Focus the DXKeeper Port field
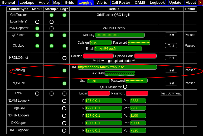 138,123
